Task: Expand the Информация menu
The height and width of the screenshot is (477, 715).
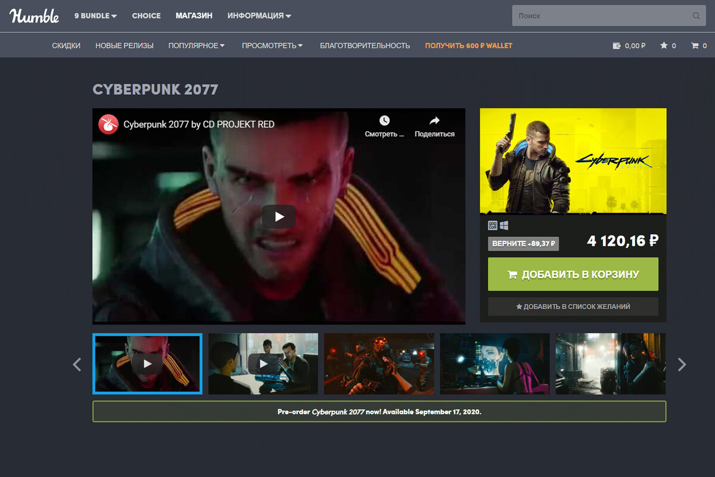Action: [x=259, y=16]
